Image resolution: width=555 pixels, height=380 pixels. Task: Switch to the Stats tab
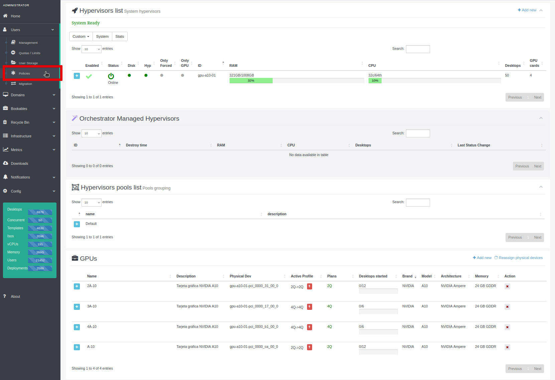click(120, 37)
